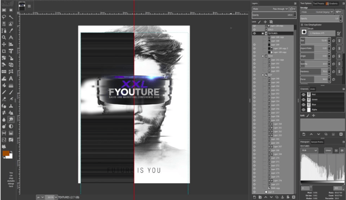Toggle Red channel visibility

click(x=304, y=94)
